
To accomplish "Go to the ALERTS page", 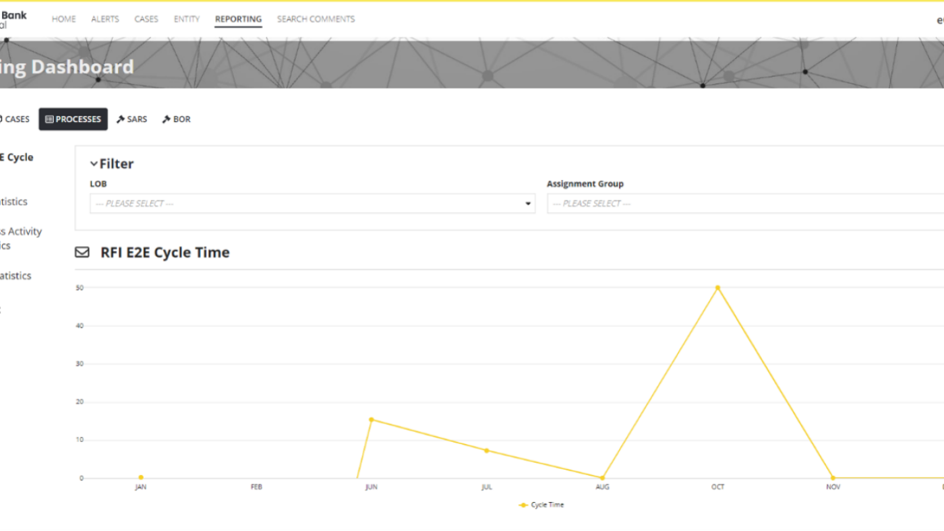I will (x=105, y=19).
